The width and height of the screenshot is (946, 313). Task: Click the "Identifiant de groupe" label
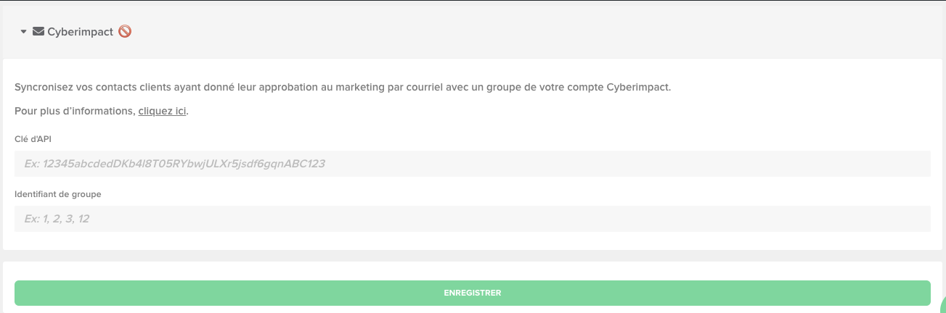point(57,193)
